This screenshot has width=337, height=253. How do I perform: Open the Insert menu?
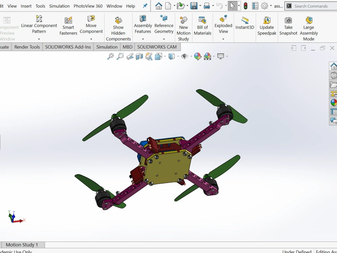tap(26, 6)
